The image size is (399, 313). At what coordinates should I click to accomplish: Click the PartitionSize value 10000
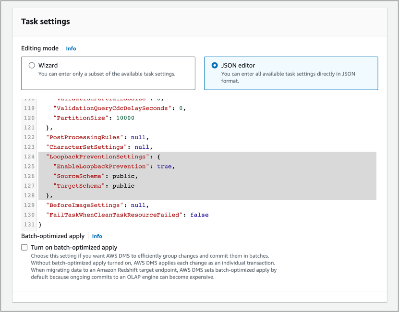coord(125,118)
